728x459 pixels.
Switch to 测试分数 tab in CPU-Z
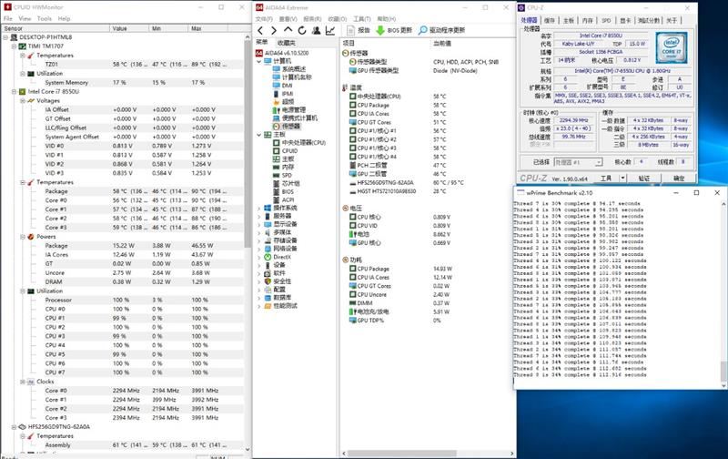coord(649,20)
